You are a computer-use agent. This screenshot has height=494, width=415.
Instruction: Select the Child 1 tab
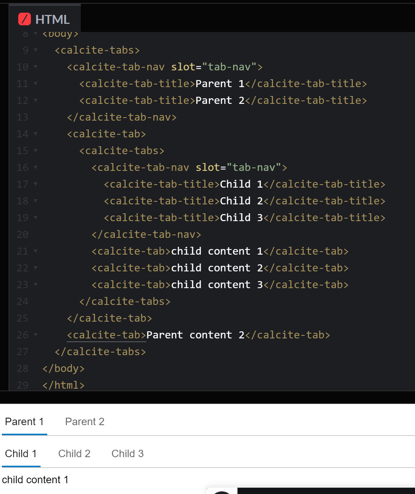coord(20,453)
